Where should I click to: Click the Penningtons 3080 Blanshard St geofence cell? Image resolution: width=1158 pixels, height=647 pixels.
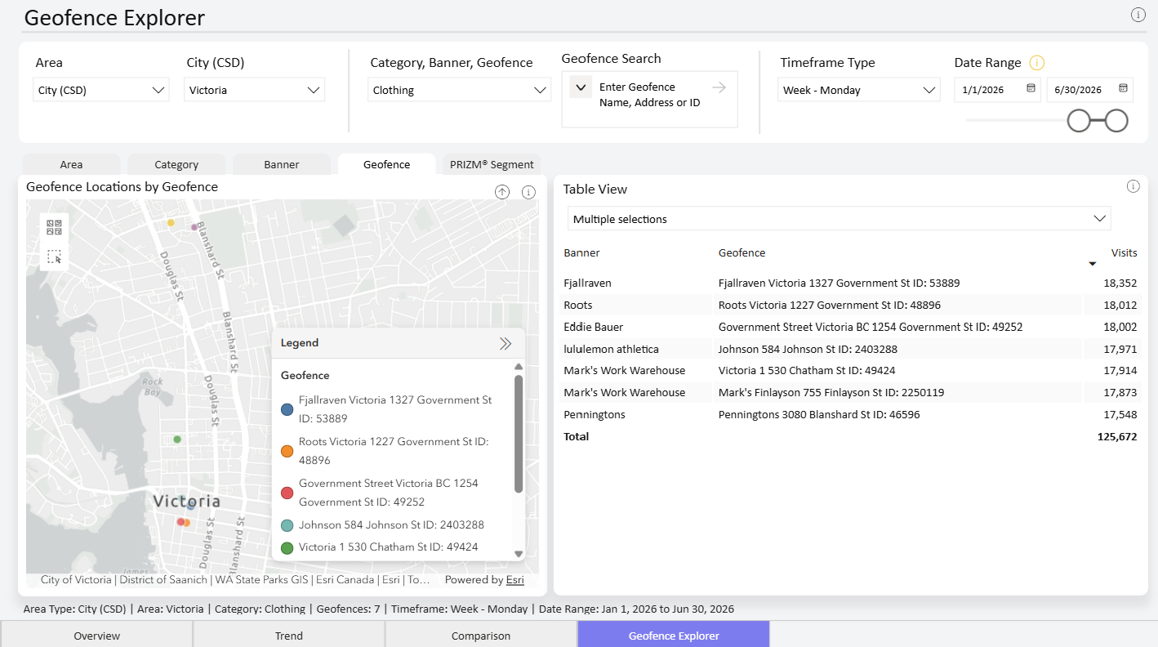coord(819,414)
